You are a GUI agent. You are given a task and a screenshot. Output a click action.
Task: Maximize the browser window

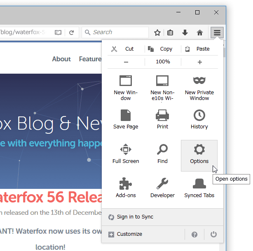coord(197,12)
